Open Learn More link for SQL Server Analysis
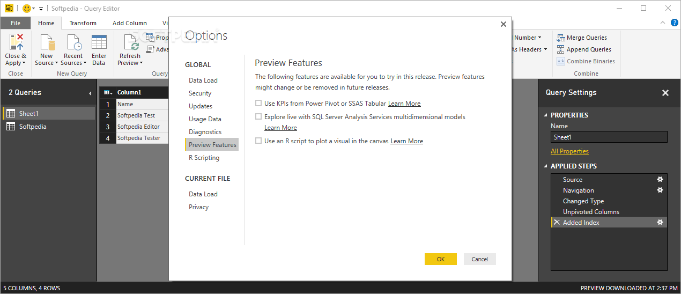 (x=280, y=128)
